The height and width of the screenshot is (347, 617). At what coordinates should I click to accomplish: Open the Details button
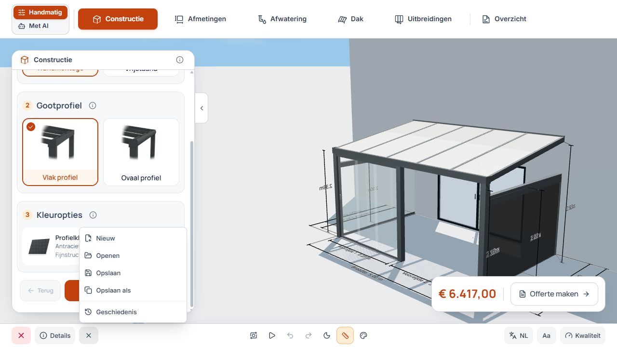click(x=55, y=335)
